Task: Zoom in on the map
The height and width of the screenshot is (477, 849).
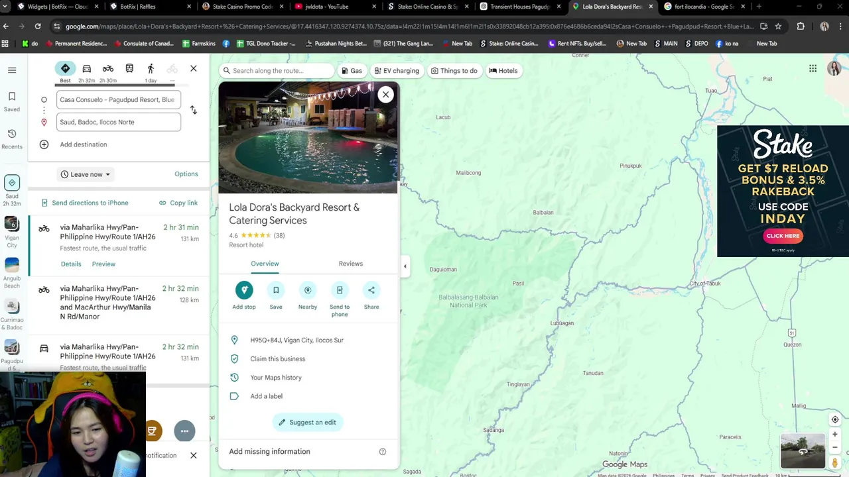Action: click(835, 435)
